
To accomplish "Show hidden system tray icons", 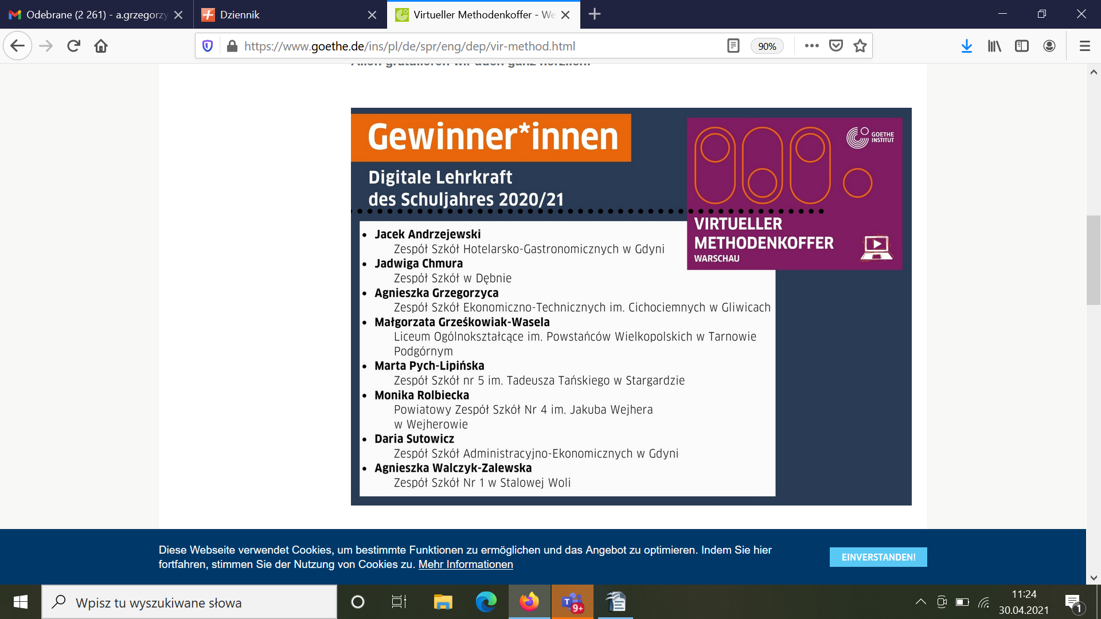I will (x=920, y=602).
